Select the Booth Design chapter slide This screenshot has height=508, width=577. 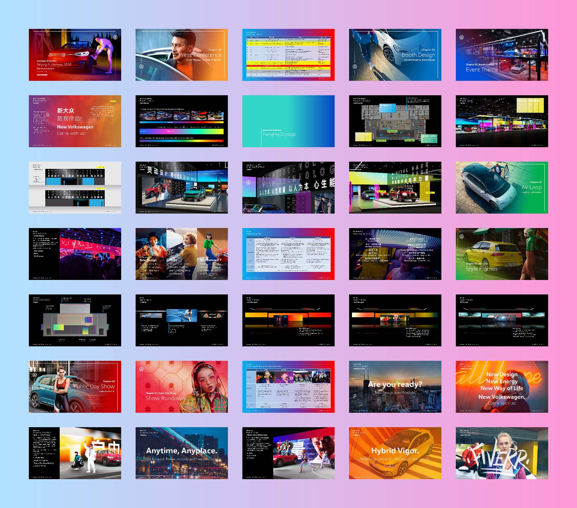point(395,55)
